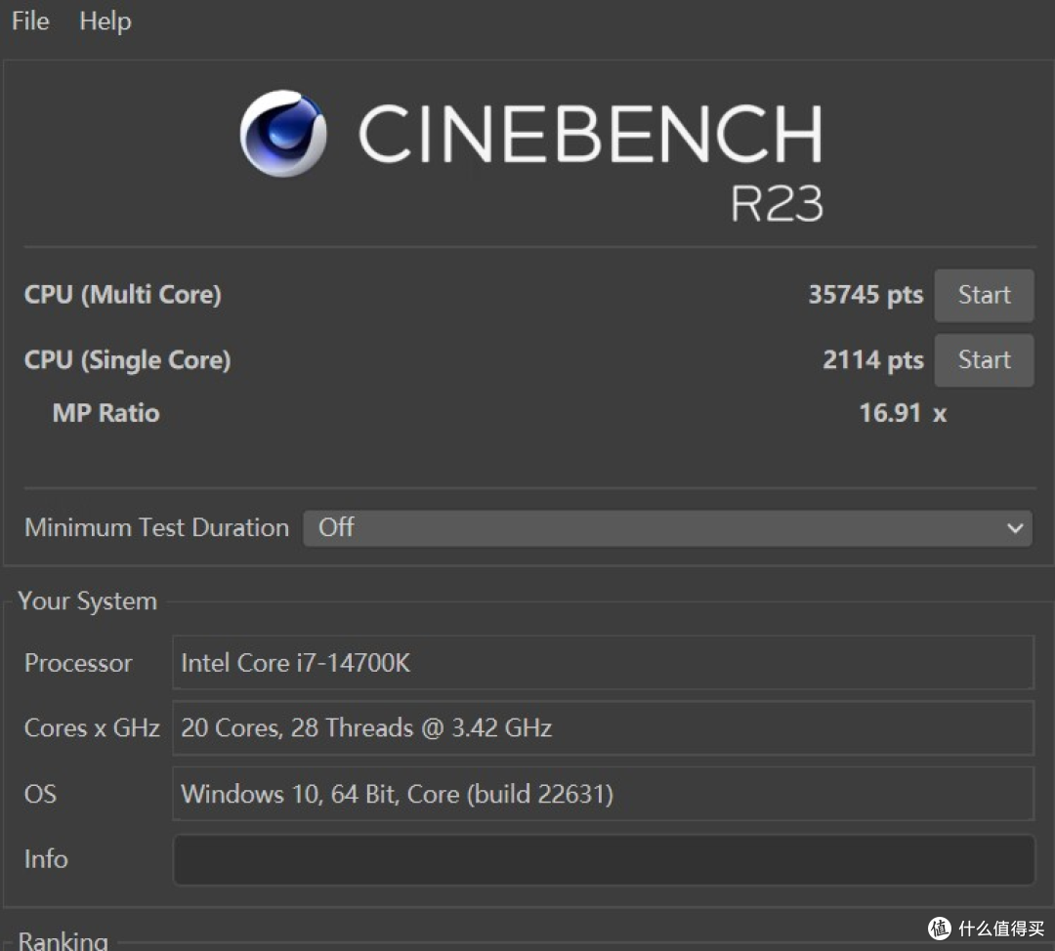
Task: Click the 16.91 x MP Ratio value
Action: click(x=903, y=413)
